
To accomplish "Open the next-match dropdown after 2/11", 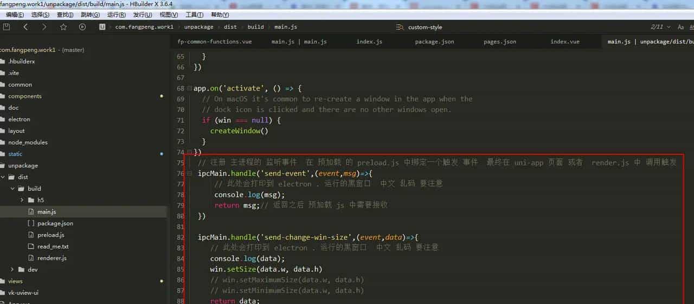I will 668,27.
